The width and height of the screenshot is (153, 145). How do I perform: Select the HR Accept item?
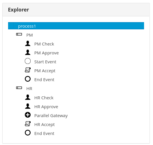click(44, 125)
